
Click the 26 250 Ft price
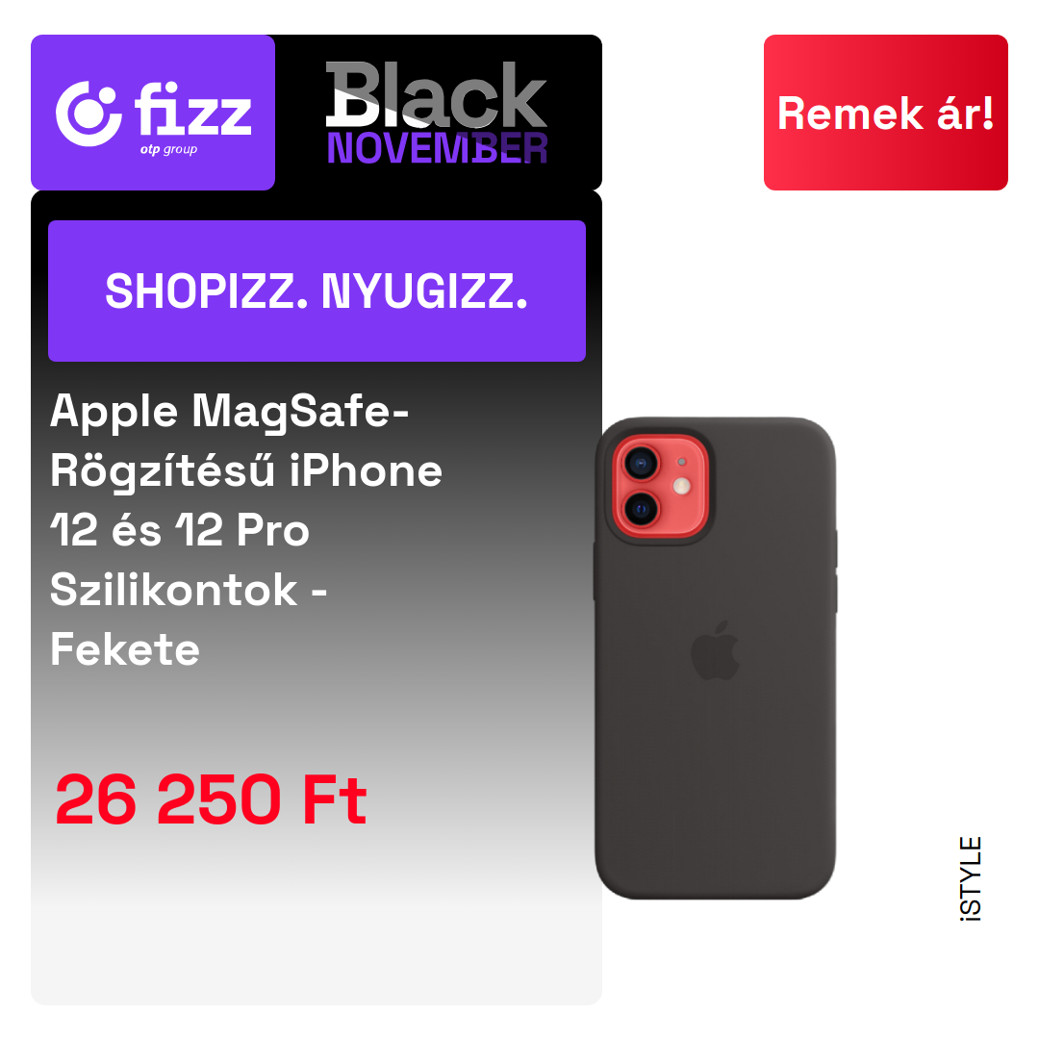tap(211, 799)
